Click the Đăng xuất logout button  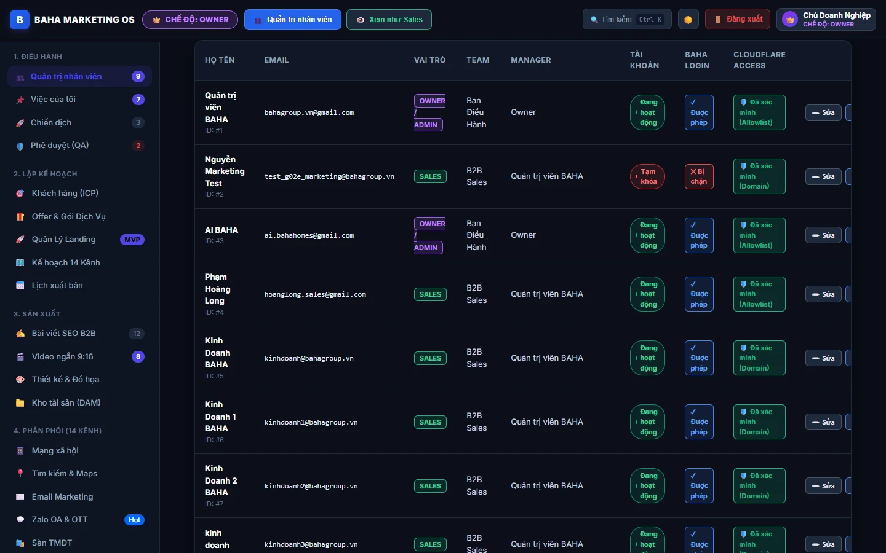738,20
